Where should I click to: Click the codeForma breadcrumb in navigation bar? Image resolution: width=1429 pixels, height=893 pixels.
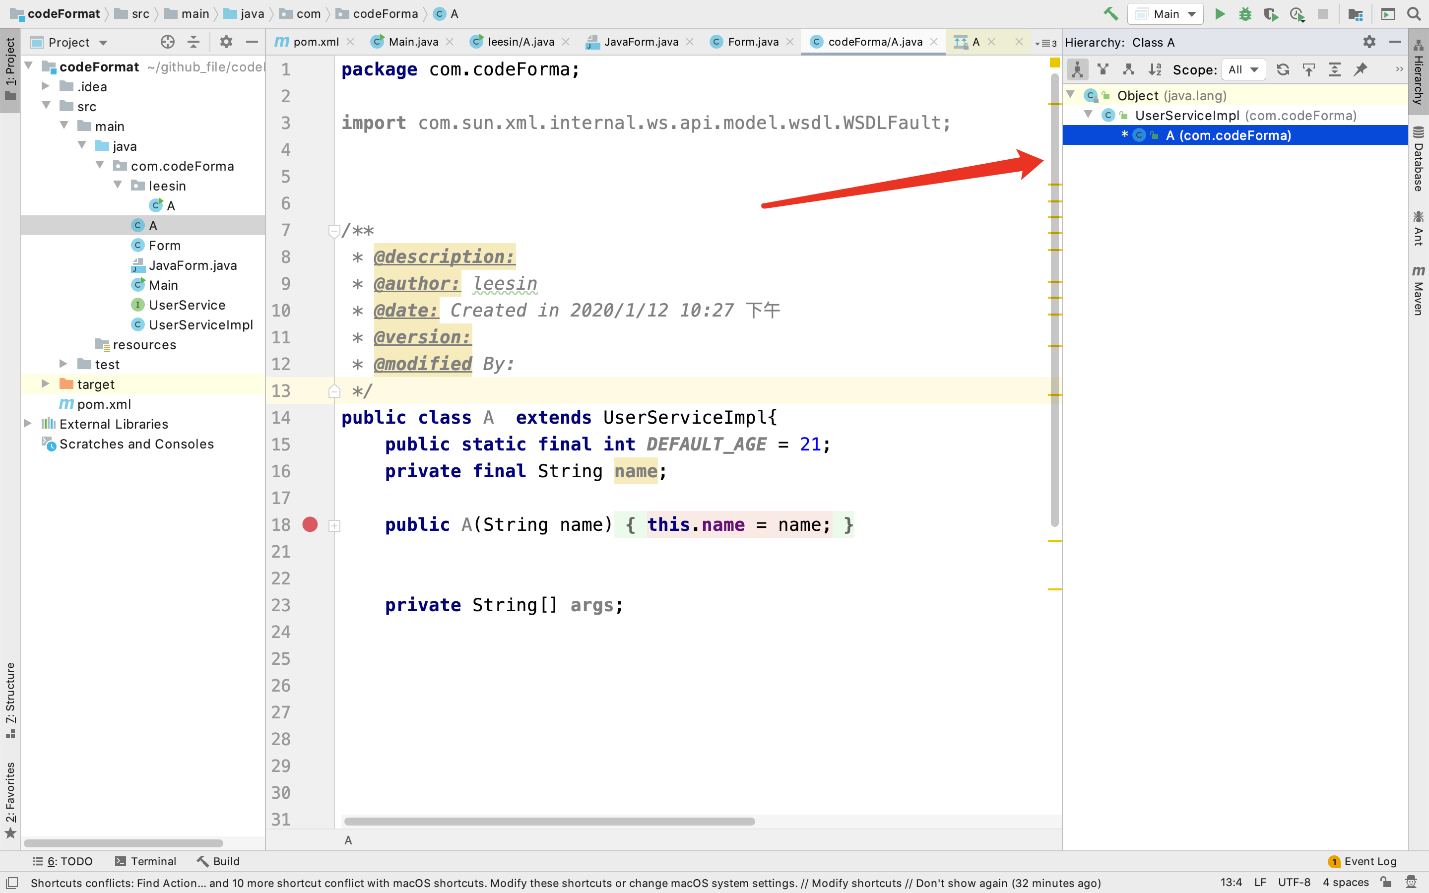click(x=377, y=13)
